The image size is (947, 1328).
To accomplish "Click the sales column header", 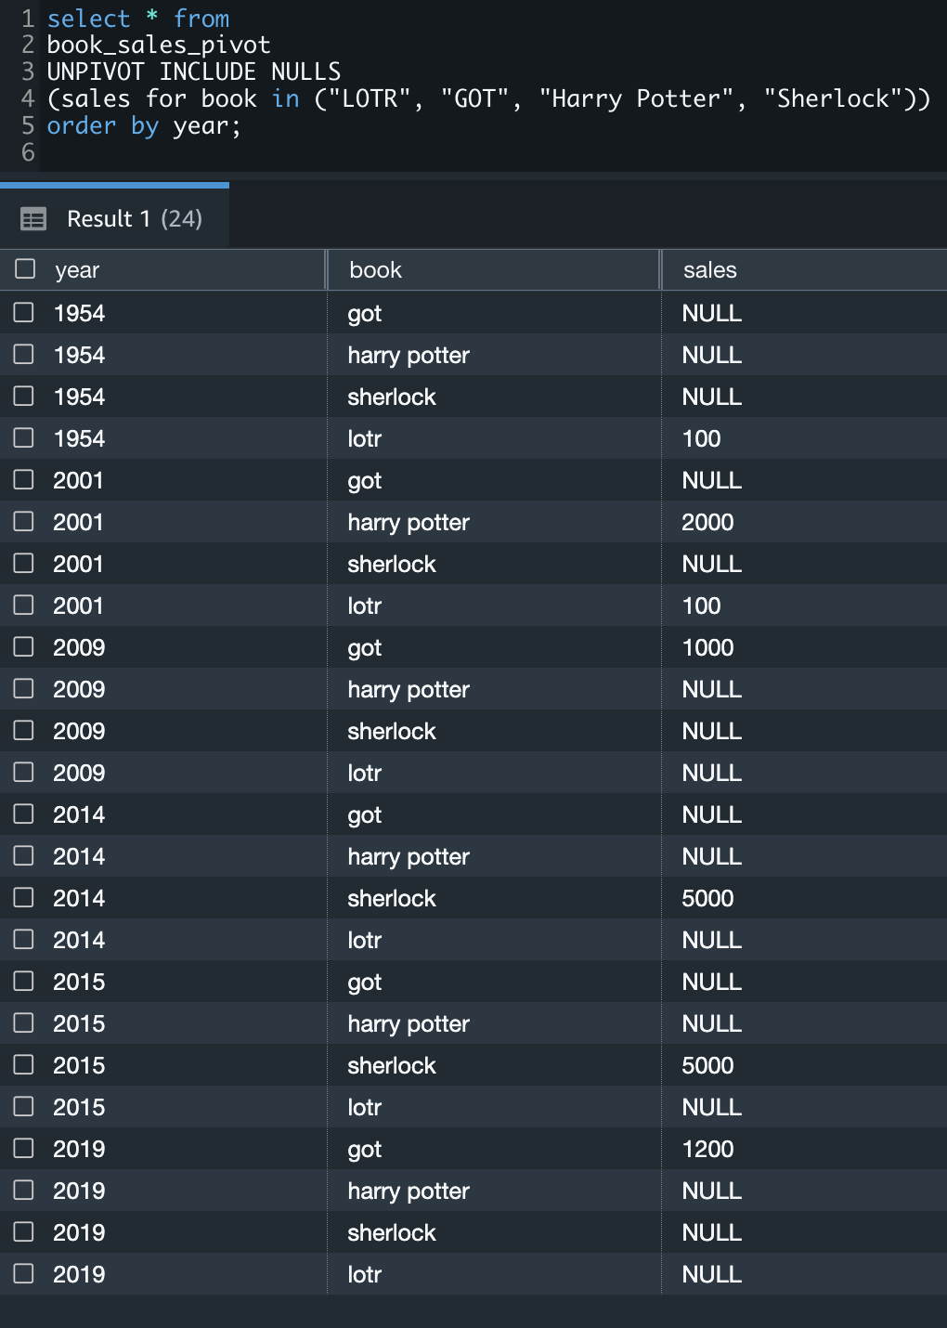I will 709,270.
